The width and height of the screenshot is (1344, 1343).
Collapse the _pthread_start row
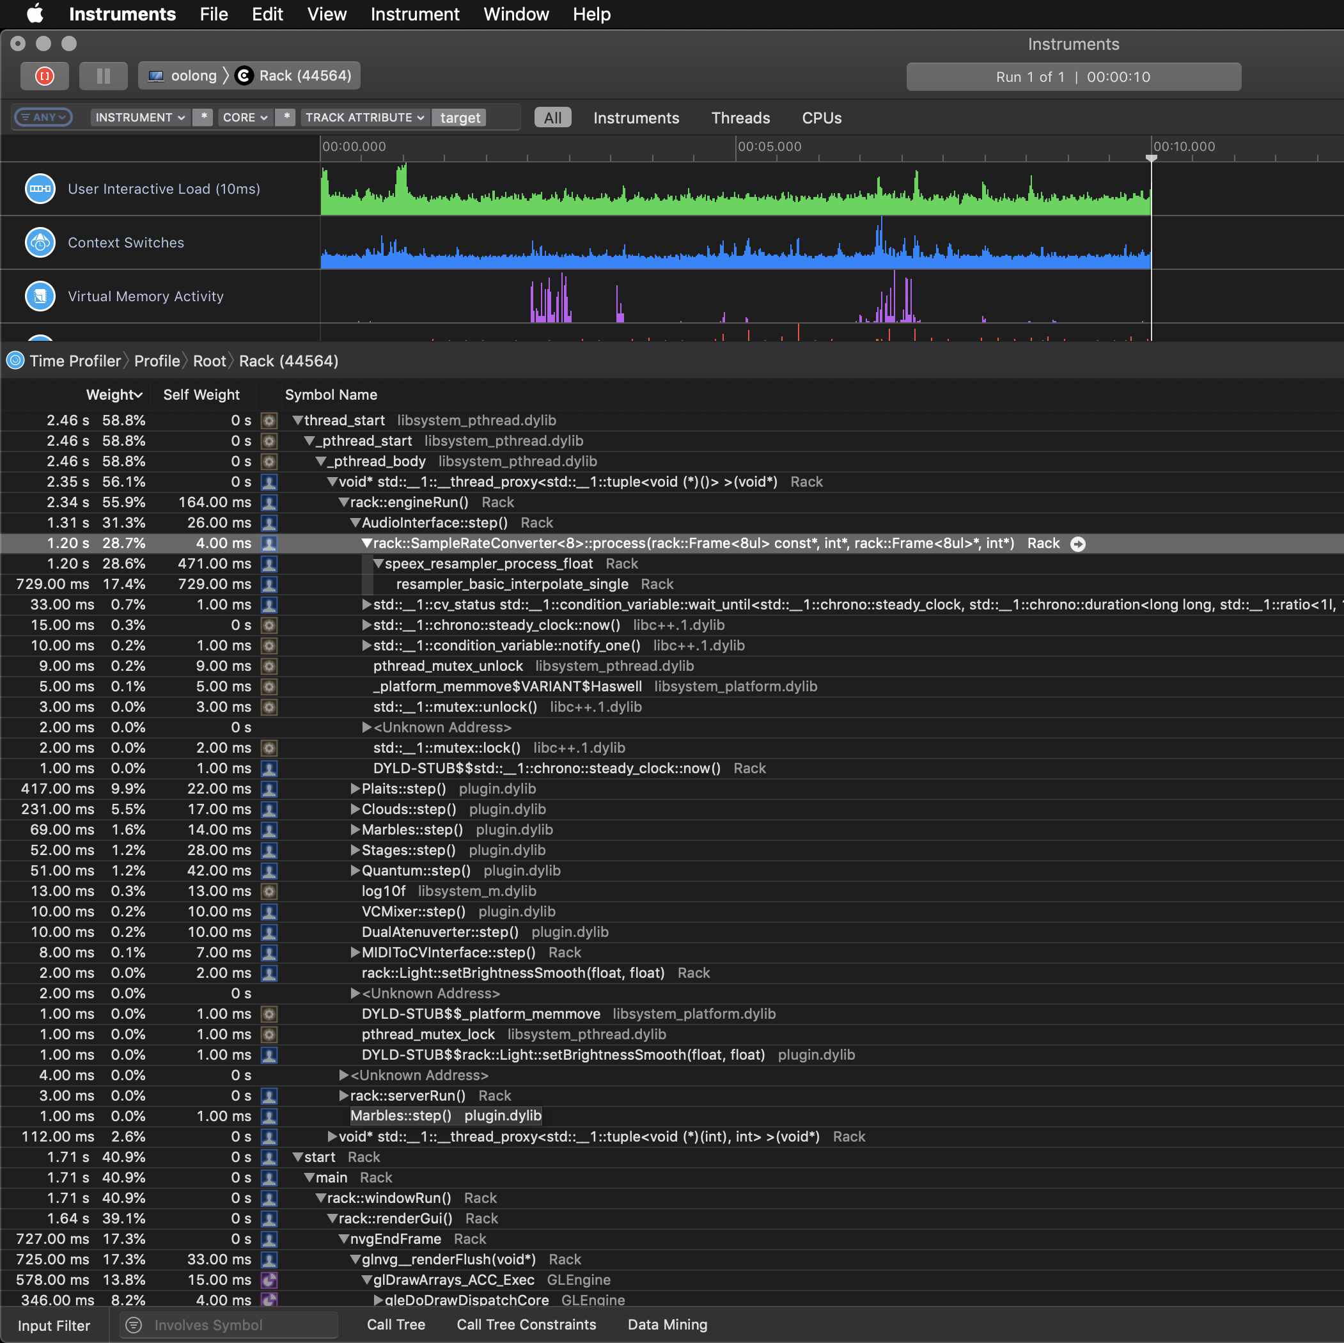click(x=309, y=441)
